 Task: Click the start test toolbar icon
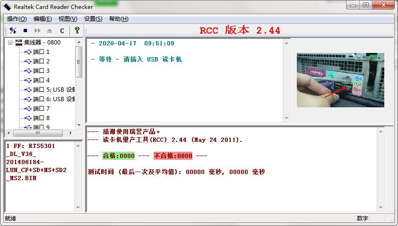13,30
